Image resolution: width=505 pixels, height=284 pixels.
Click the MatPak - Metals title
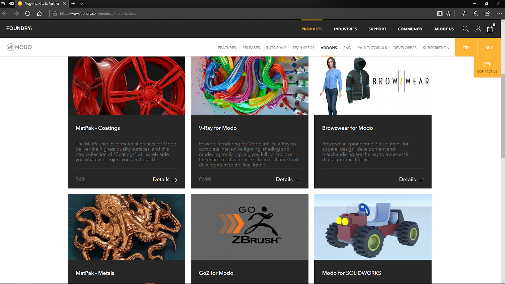coord(95,273)
